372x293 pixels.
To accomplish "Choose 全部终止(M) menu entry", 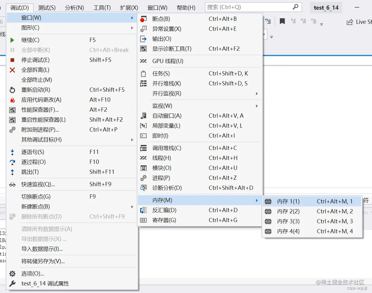I will point(72,80).
